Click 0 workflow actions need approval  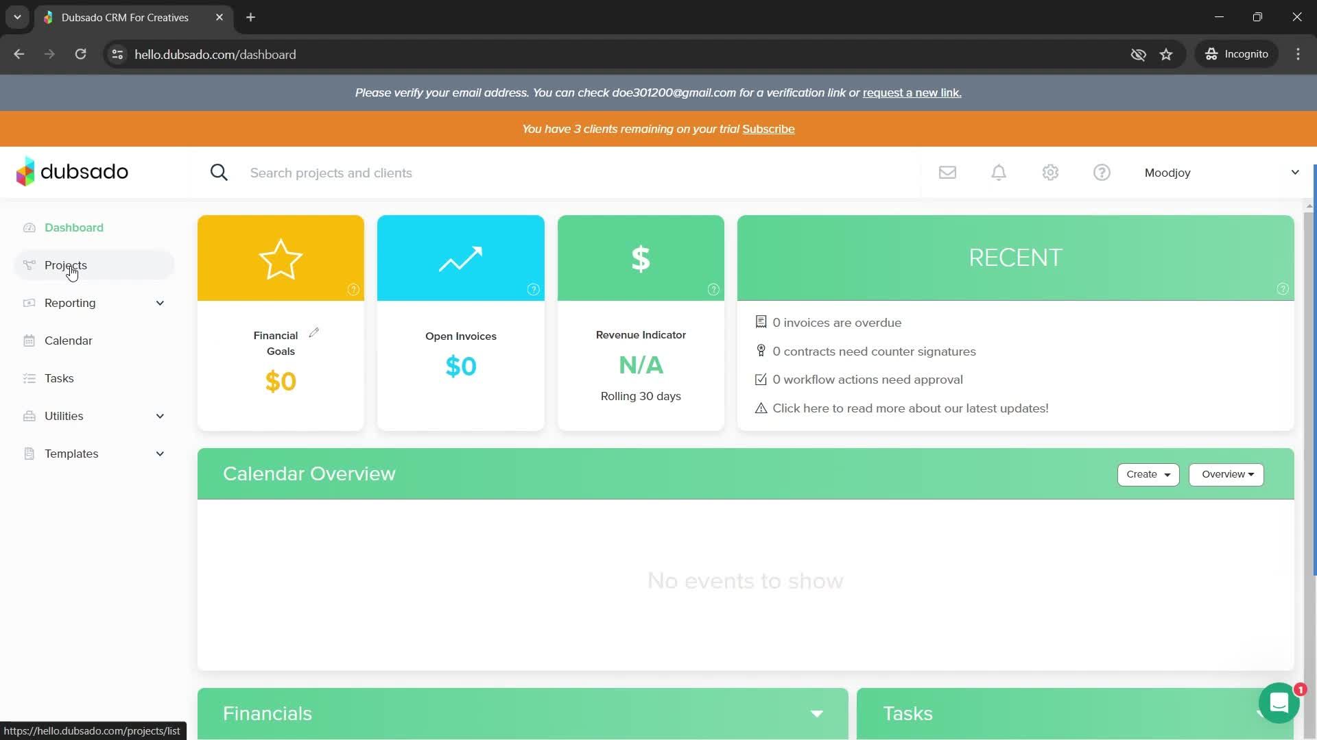pyautogui.click(x=868, y=380)
